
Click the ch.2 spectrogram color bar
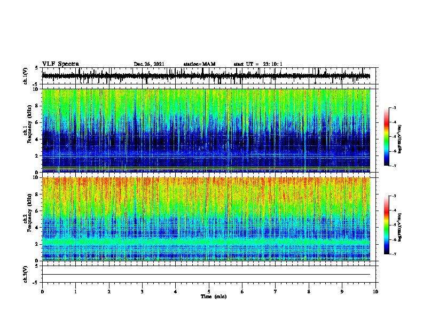(x=387, y=225)
